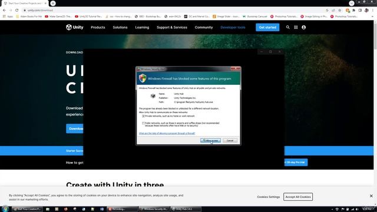Open the Chrome menu with three dots
The image size is (377, 212).
373,11
